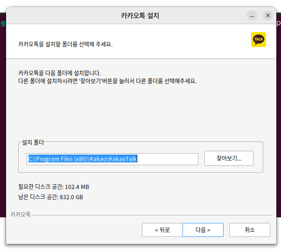This screenshot has width=281, height=249.
Task: Click the 카카오톡 설치 window title
Action: pyautogui.click(x=140, y=15)
